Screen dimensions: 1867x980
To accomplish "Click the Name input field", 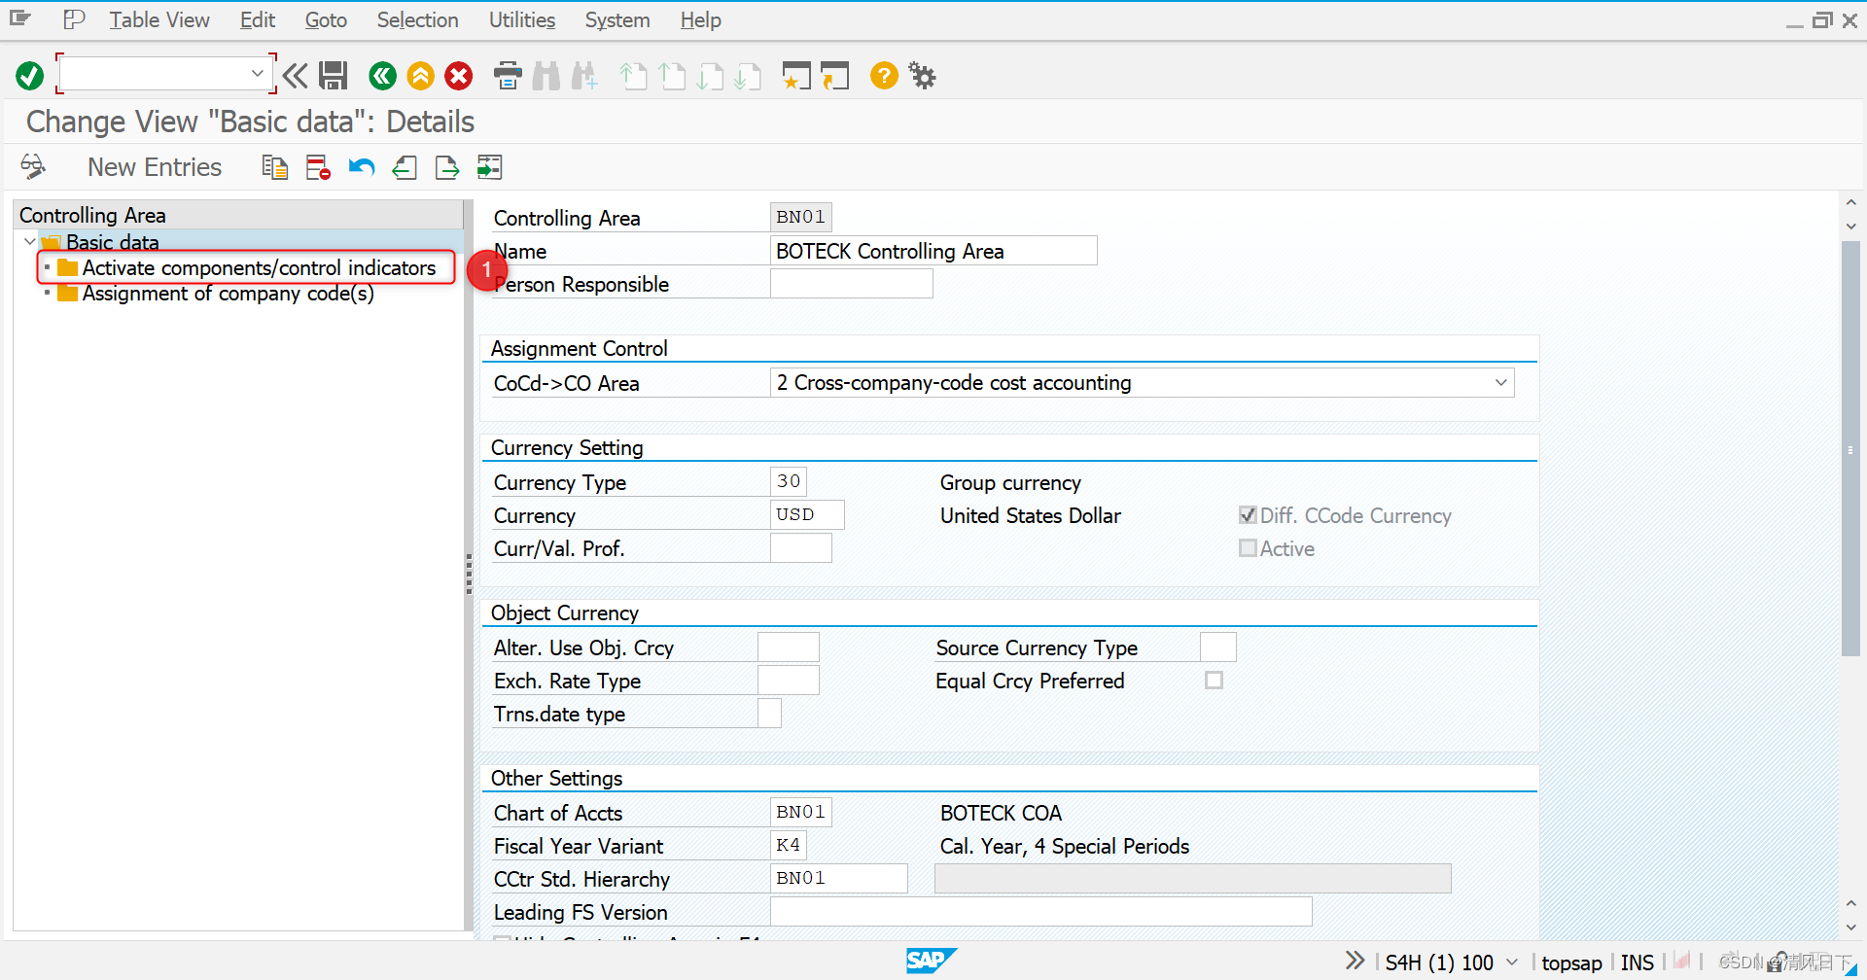I will (933, 251).
